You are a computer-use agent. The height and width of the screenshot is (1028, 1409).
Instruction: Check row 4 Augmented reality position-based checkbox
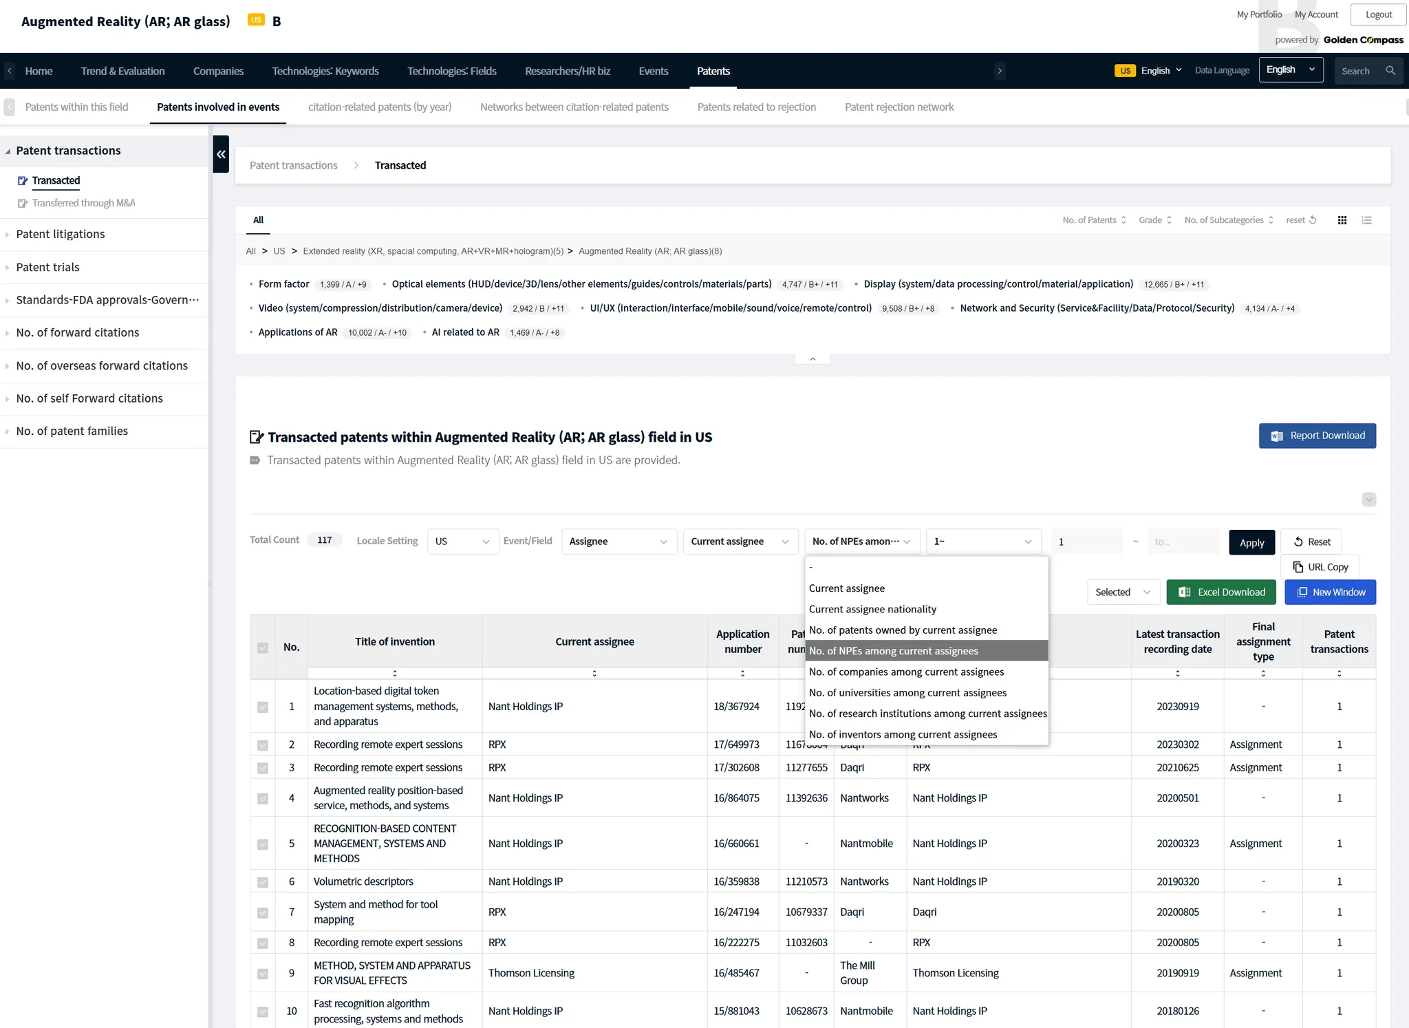[x=262, y=798]
